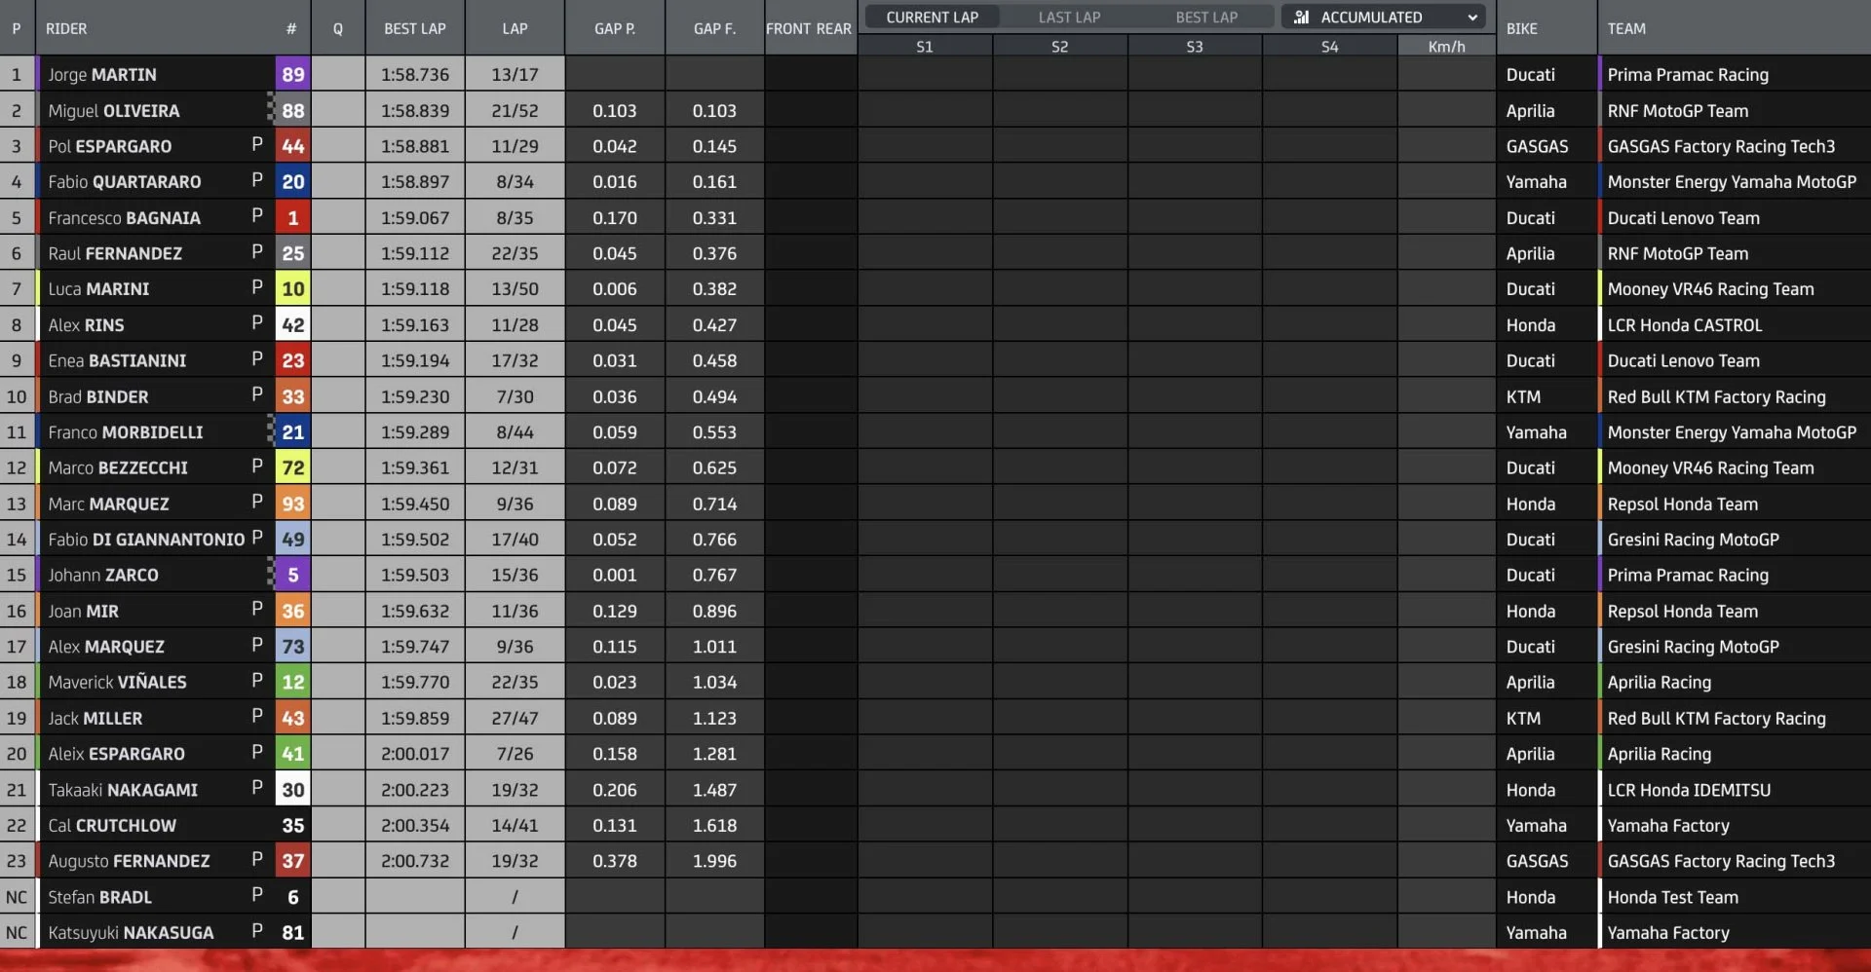Click Maverick Viñales' green number 12 badge
1871x972 pixels.
pos(292,682)
